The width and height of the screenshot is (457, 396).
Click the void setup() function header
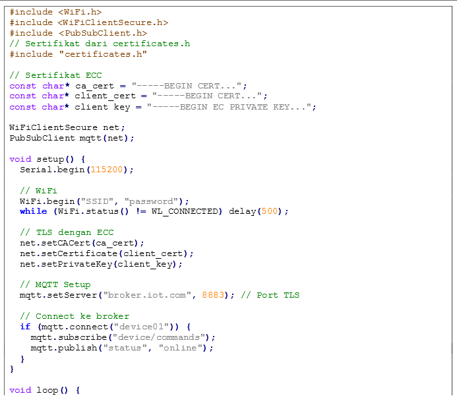(47, 159)
